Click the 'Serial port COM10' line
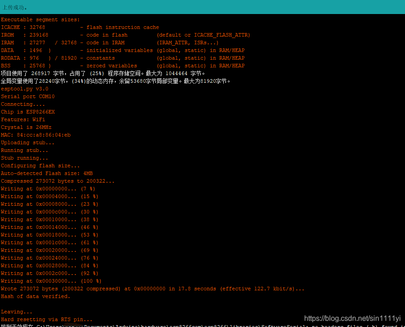Viewport: 405px width, 327px height. 28,97
